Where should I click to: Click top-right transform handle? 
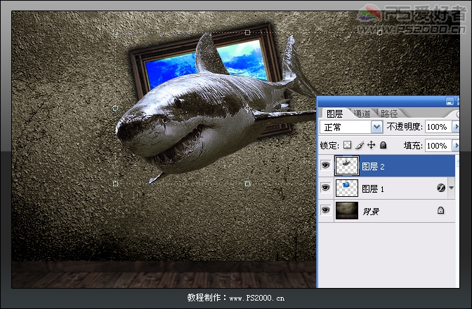pos(379,32)
